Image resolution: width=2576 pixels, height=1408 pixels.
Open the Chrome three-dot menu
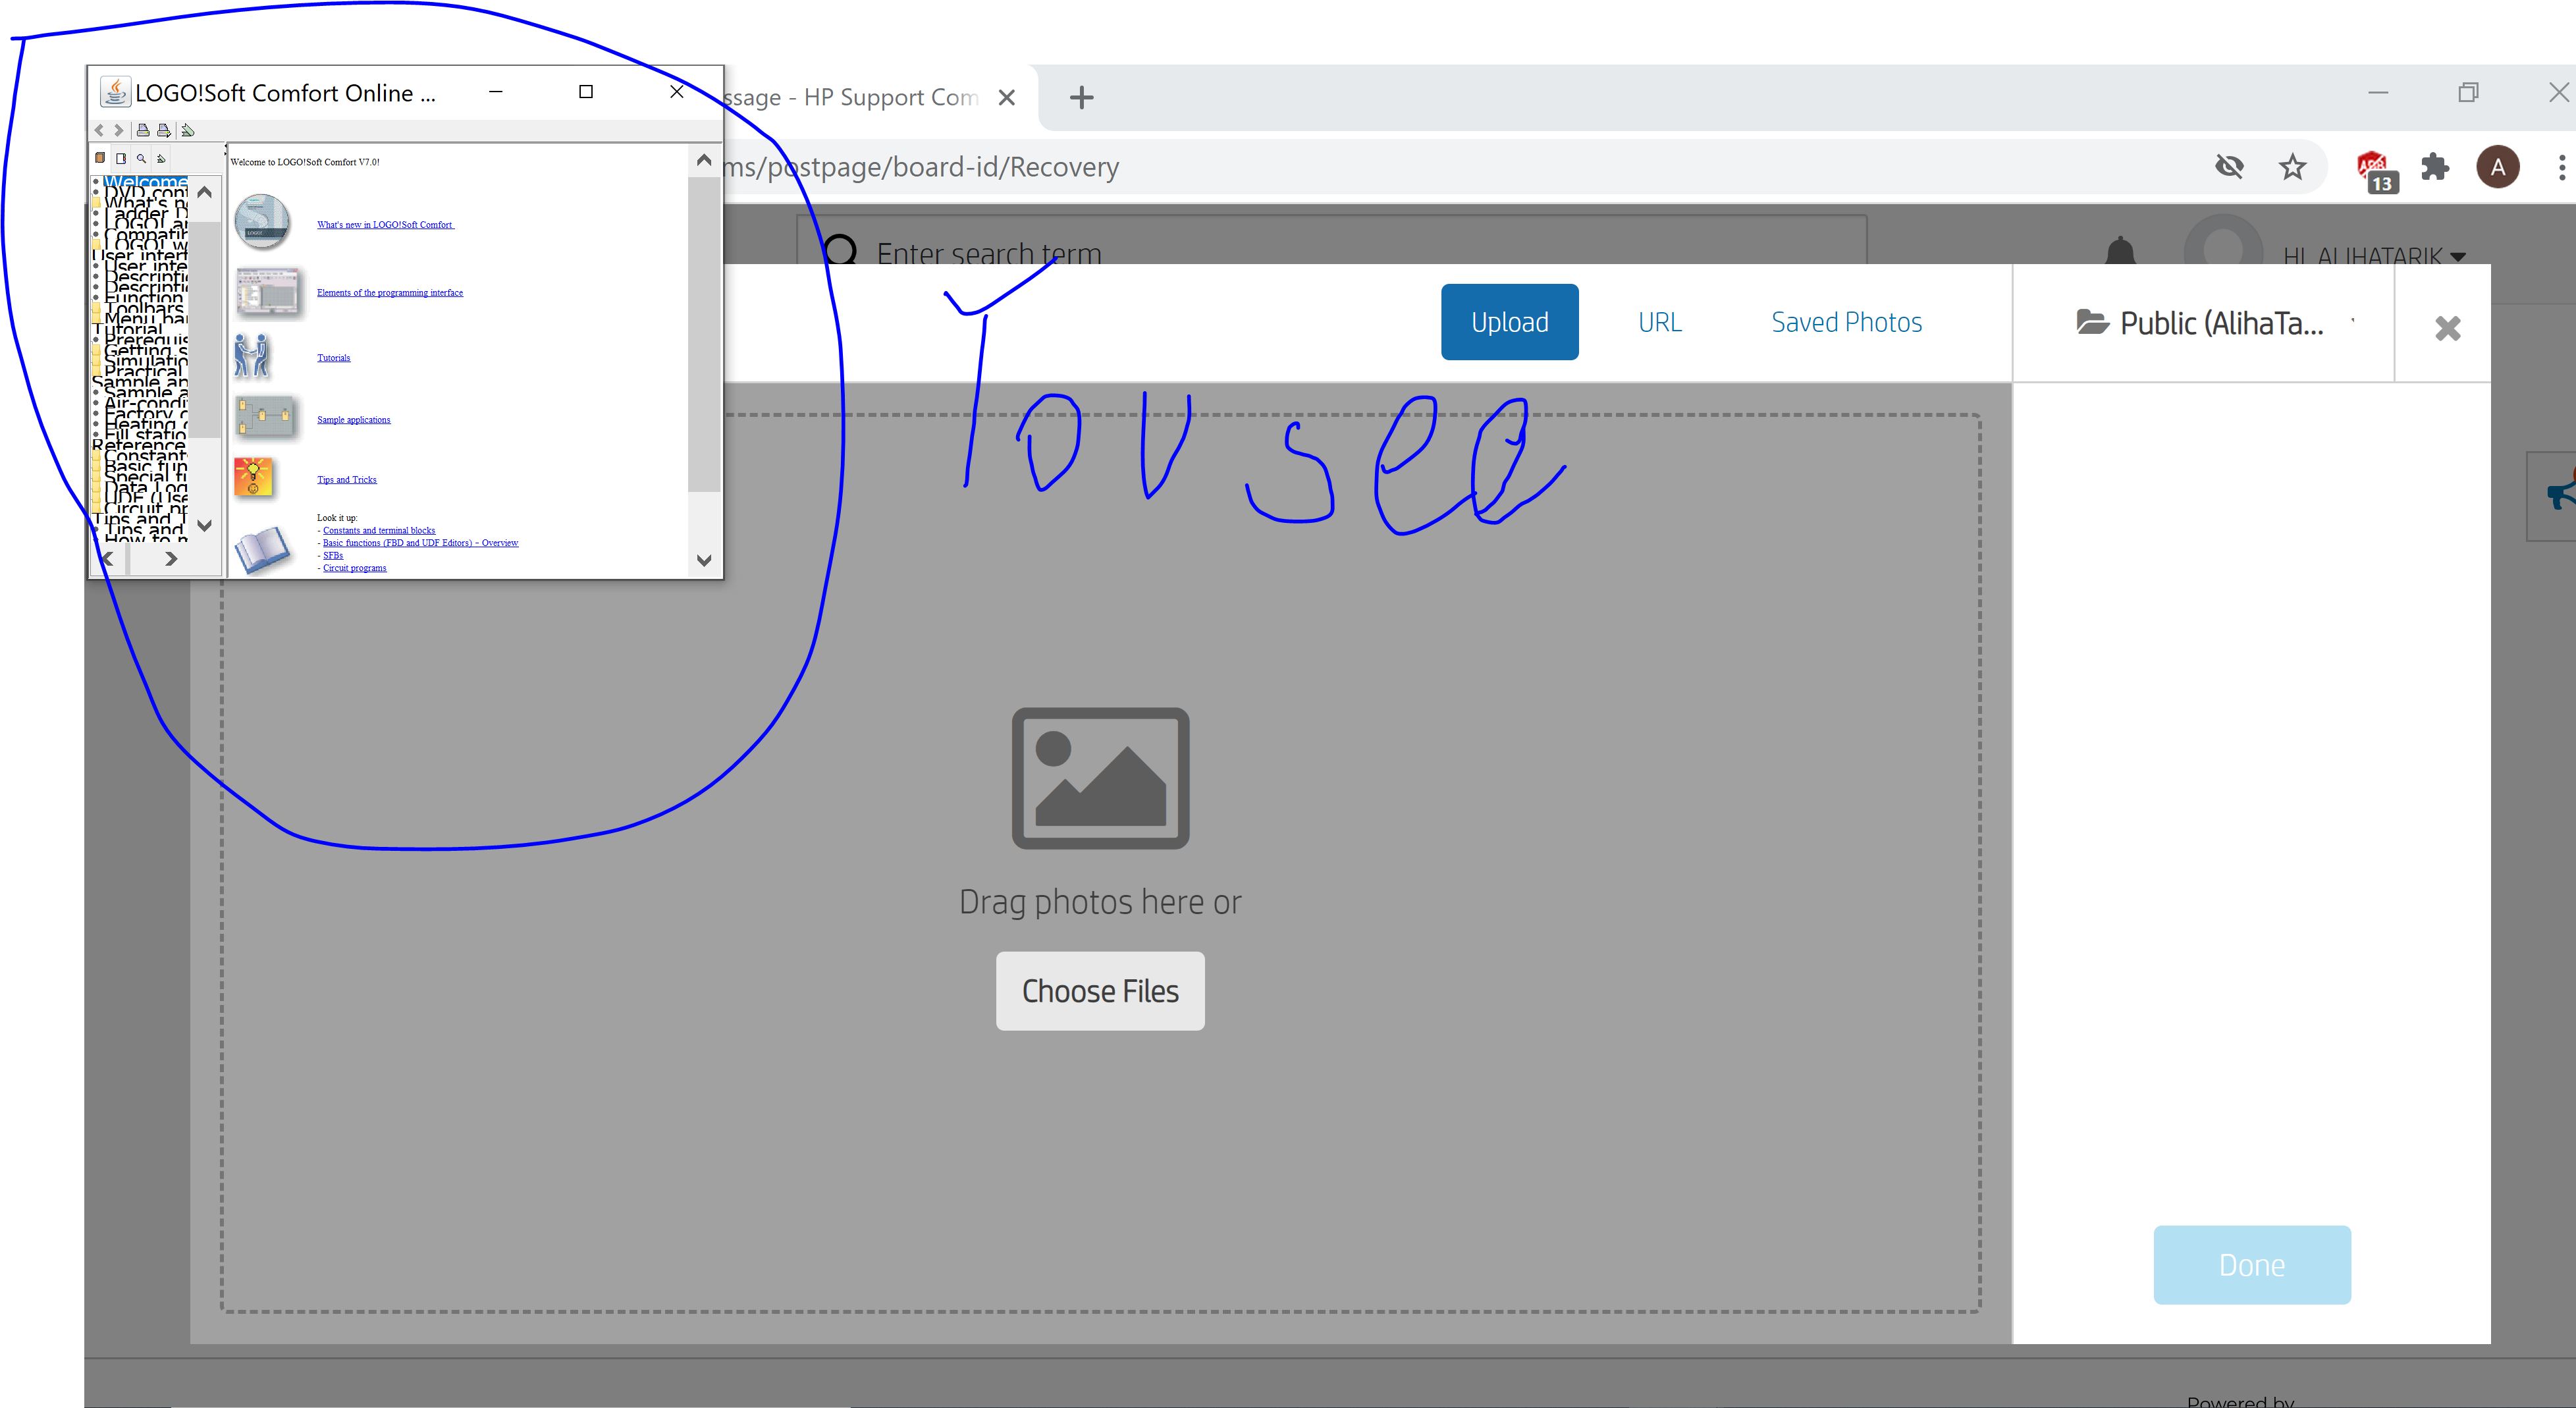tap(2561, 167)
